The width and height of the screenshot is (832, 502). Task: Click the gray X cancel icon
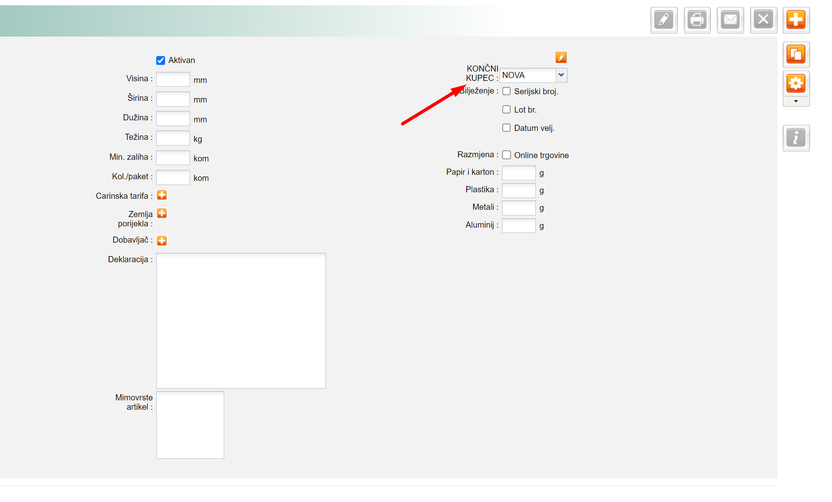pos(763,20)
